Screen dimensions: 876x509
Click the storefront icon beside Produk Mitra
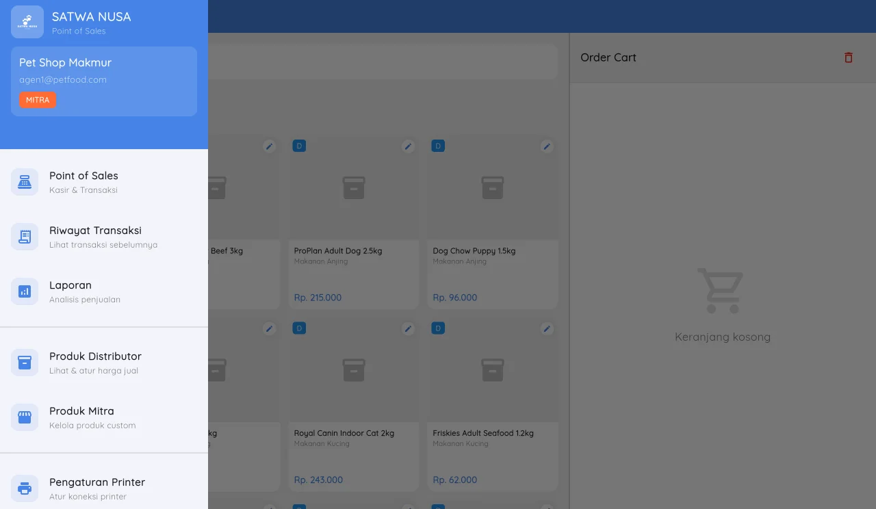[25, 417]
